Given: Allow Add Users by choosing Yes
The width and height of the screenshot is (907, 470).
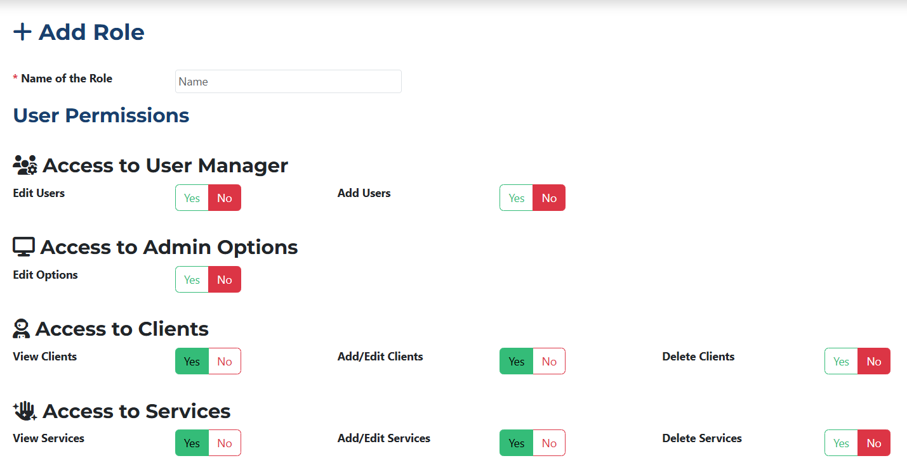Looking at the screenshot, I should pyautogui.click(x=517, y=198).
